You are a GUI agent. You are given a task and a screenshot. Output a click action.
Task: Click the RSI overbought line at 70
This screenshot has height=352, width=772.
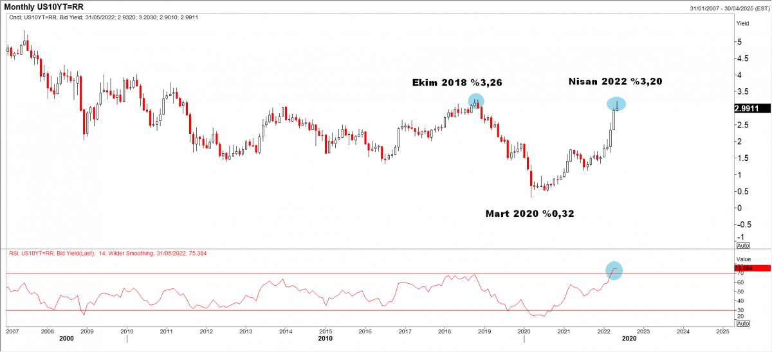pyautogui.click(x=322, y=273)
